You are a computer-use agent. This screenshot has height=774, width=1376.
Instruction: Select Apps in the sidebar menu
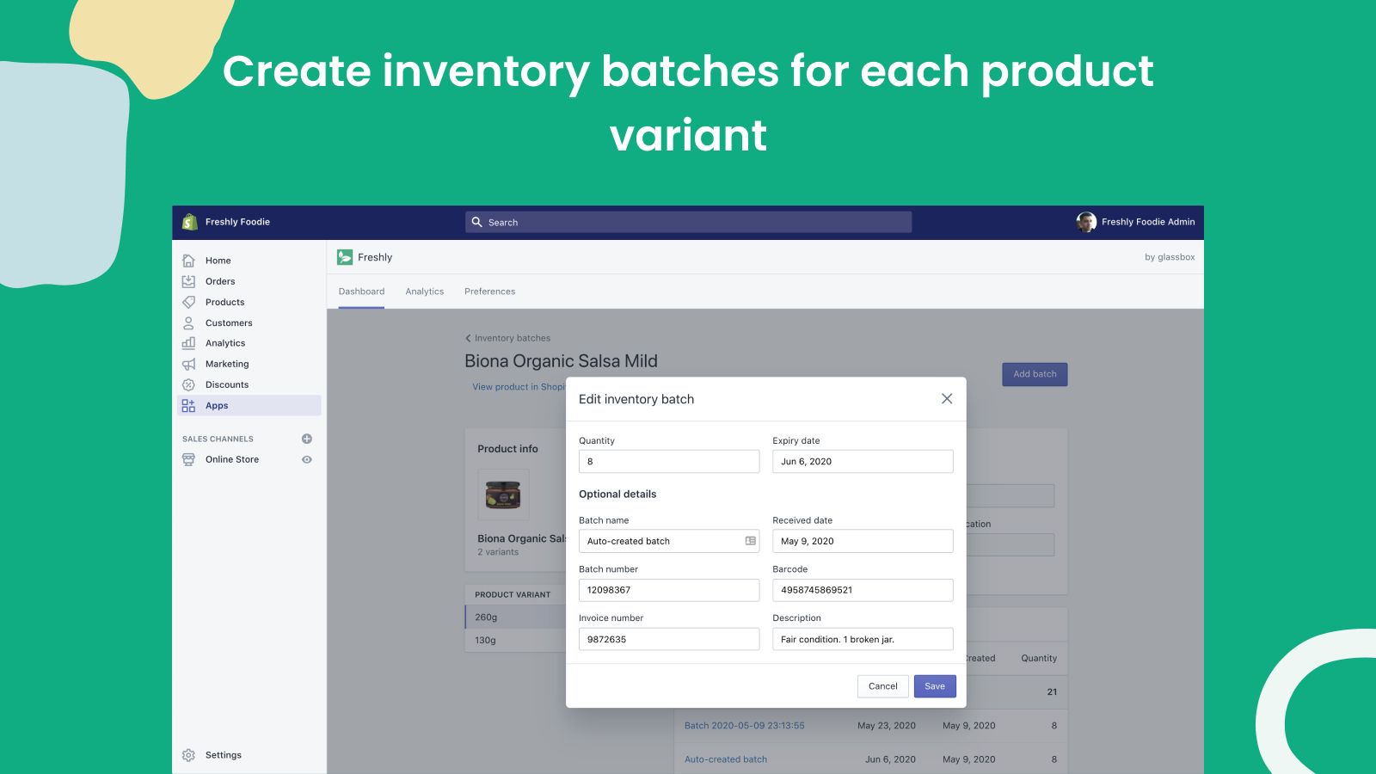click(x=249, y=406)
